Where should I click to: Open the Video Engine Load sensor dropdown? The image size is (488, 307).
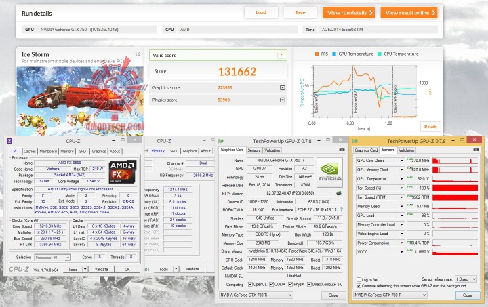(x=401, y=234)
